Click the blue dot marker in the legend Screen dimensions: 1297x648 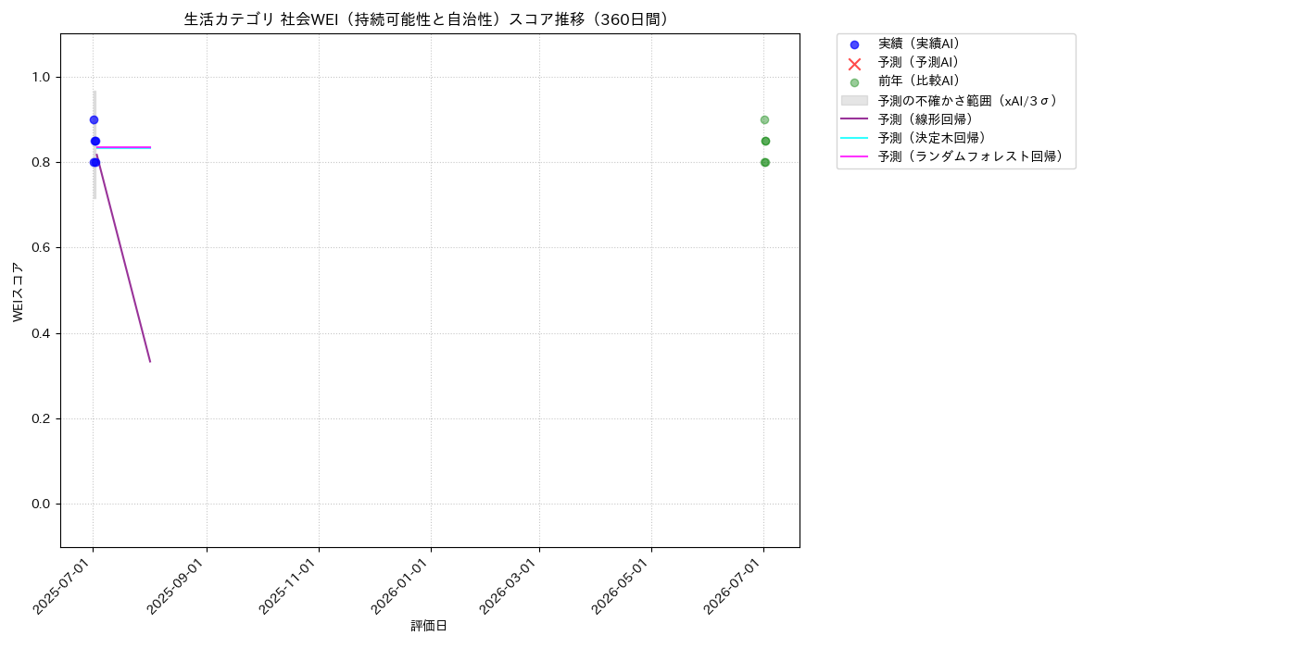coord(854,44)
